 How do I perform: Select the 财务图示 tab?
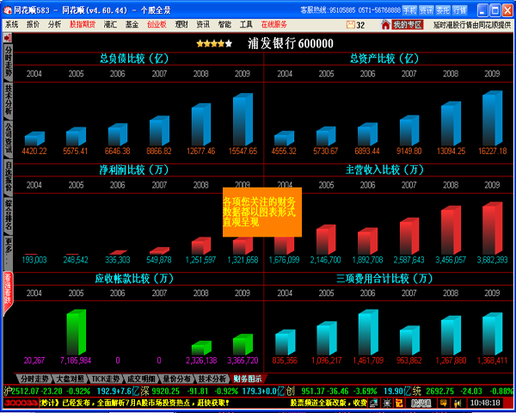click(248, 379)
